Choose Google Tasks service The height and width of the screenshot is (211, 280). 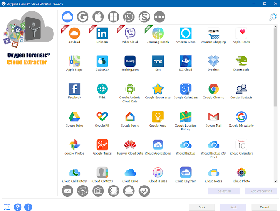(102, 147)
